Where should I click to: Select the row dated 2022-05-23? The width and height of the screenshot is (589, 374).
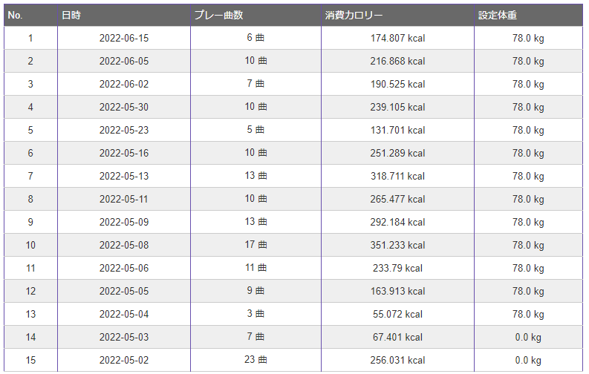[x=293, y=130]
